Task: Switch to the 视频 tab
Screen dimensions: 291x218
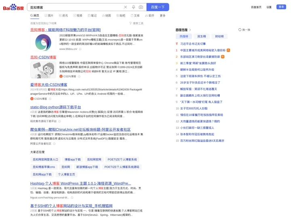Action: [x=78, y=16]
